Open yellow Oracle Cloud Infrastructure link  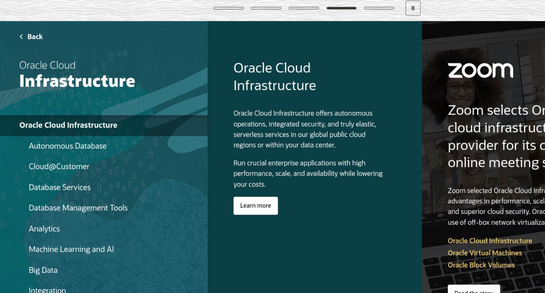pos(490,241)
